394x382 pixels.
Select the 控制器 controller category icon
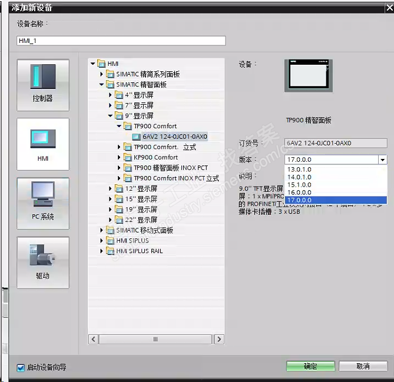(x=43, y=85)
